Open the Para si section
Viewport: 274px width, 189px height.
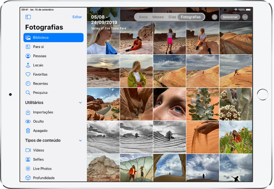point(53,47)
